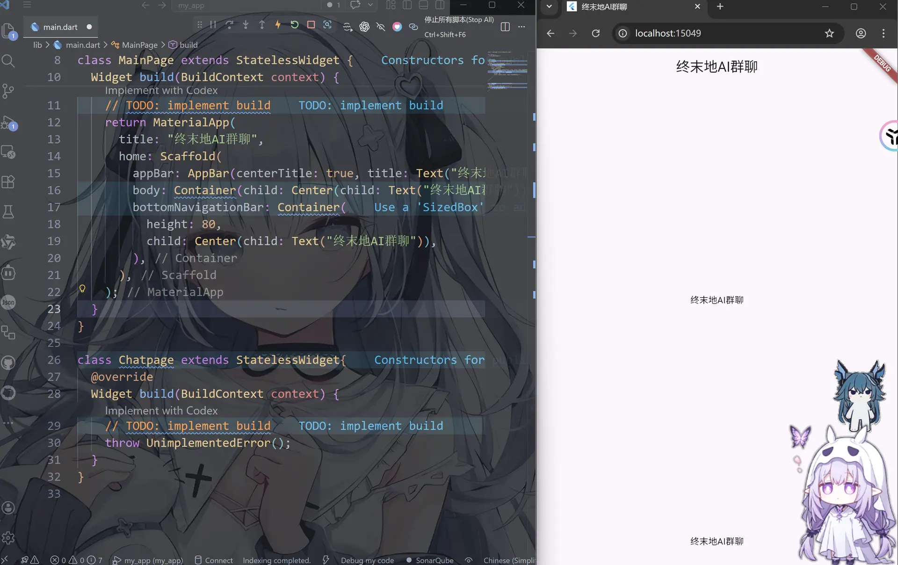Restart the debug session
This screenshot has height=565, width=898.
tap(294, 25)
